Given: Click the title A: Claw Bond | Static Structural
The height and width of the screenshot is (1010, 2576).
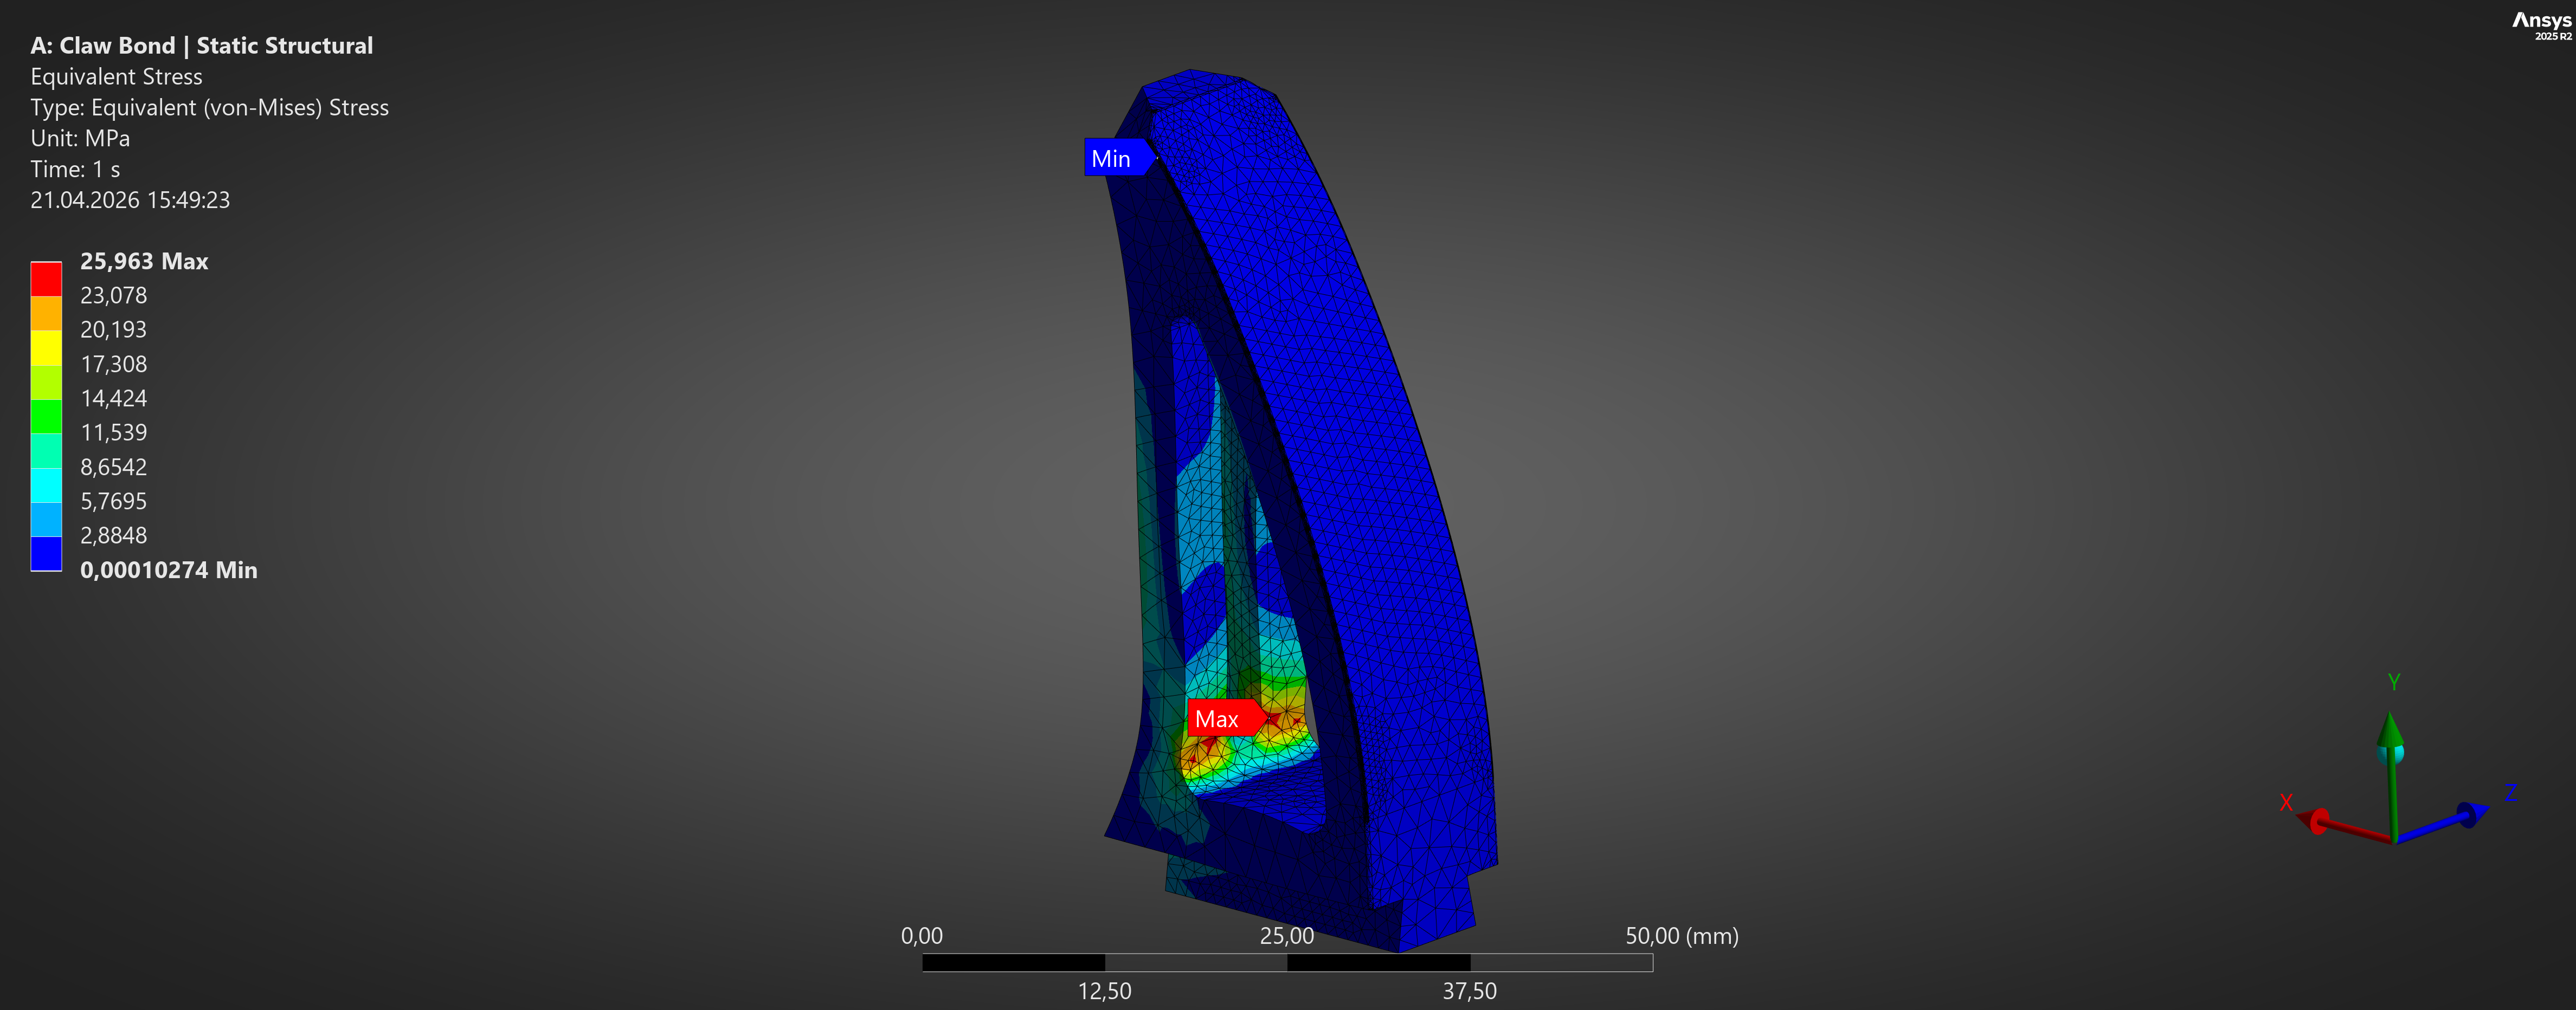Looking at the screenshot, I should click(201, 46).
